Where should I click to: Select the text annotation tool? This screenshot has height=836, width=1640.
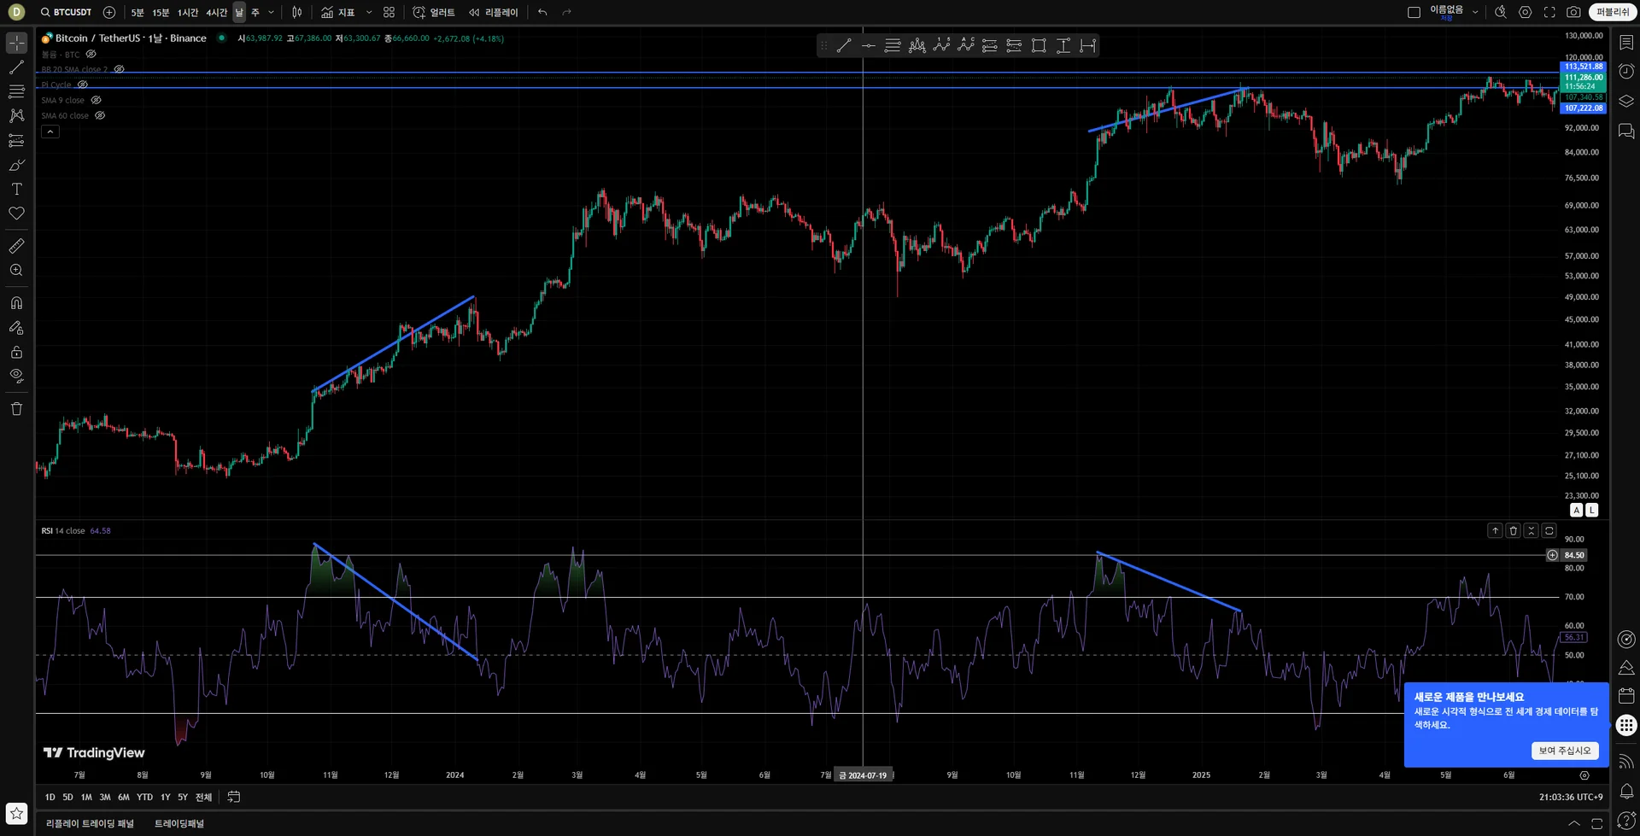pos(16,189)
